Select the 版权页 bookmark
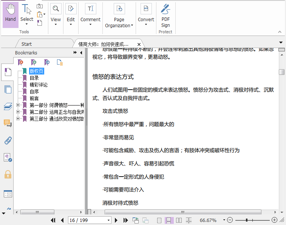 point(37,71)
